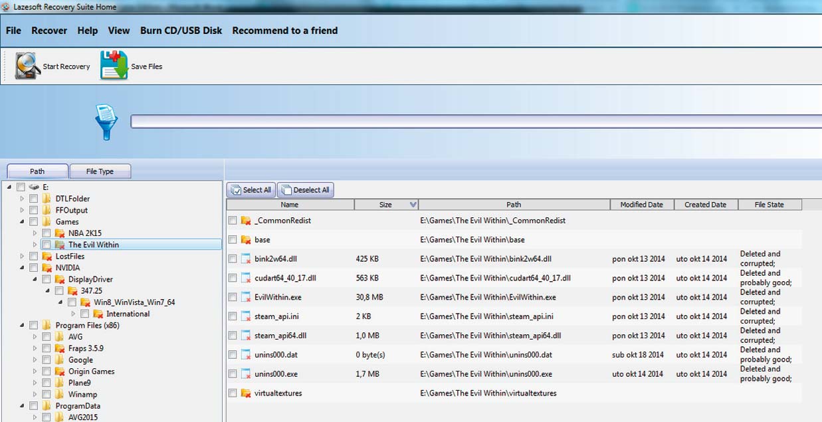Click the cudart64_40_17.dll file icon
This screenshot has height=422, width=822.
point(246,278)
